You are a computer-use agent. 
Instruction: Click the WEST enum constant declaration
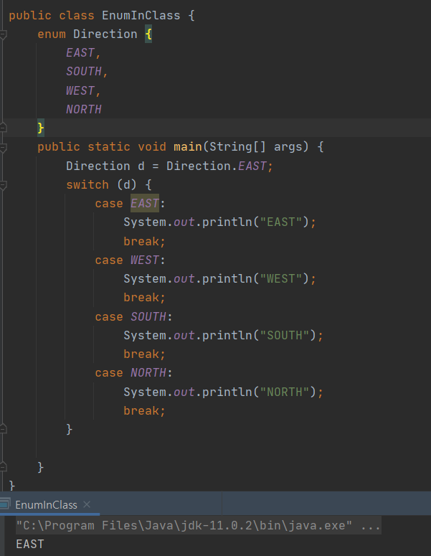pos(80,91)
